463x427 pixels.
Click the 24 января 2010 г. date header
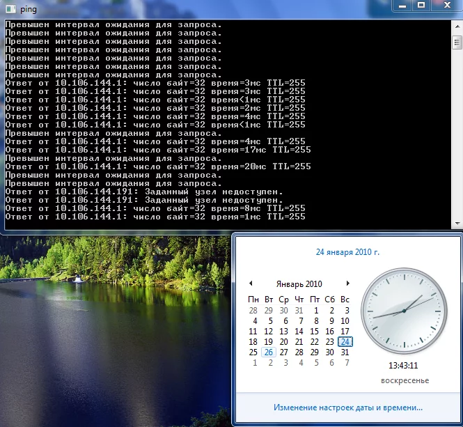(x=347, y=252)
